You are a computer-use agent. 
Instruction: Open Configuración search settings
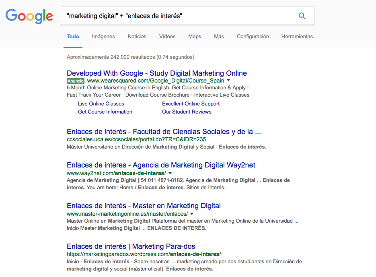coord(253,36)
